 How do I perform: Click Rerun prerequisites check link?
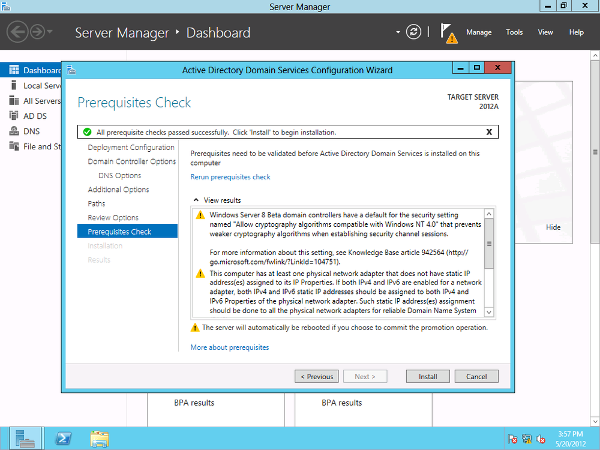(230, 177)
